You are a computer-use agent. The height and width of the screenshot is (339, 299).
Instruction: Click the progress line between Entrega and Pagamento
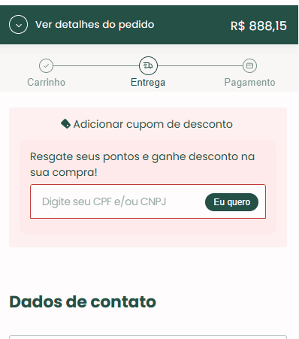pyautogui.click(x=200, y=66)
